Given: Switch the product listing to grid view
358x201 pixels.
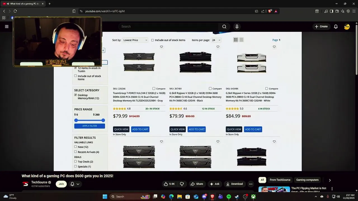Looking at the screenshot, I should [236, 40].
